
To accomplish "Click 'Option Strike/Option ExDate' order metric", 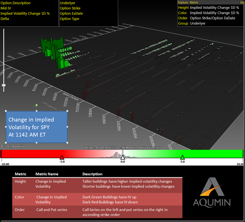I will [212, 18].
